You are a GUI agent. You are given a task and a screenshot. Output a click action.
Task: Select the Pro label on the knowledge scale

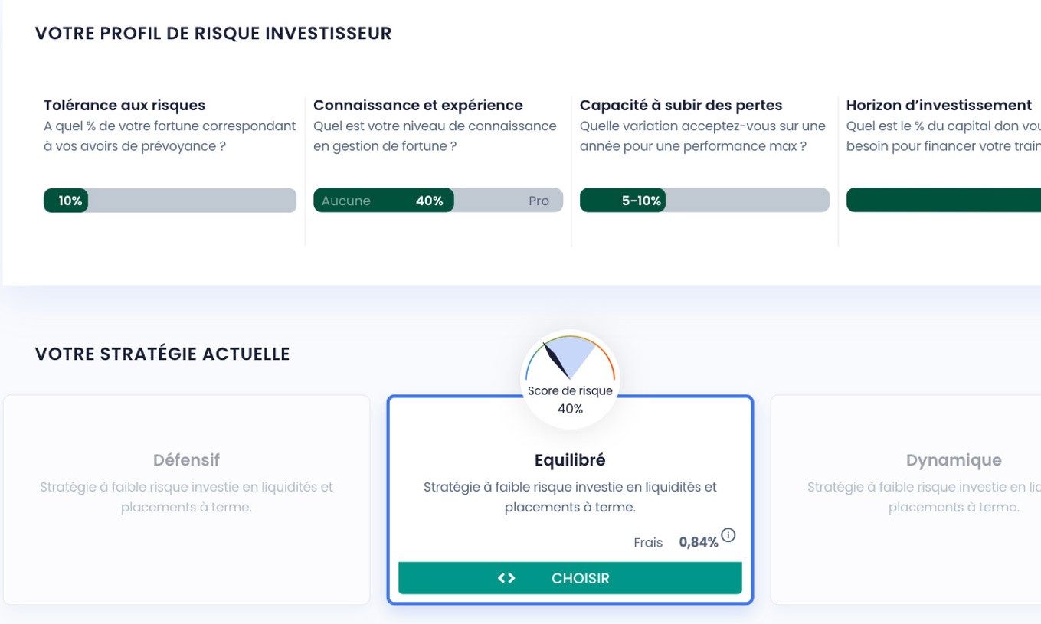pos(539,201)
